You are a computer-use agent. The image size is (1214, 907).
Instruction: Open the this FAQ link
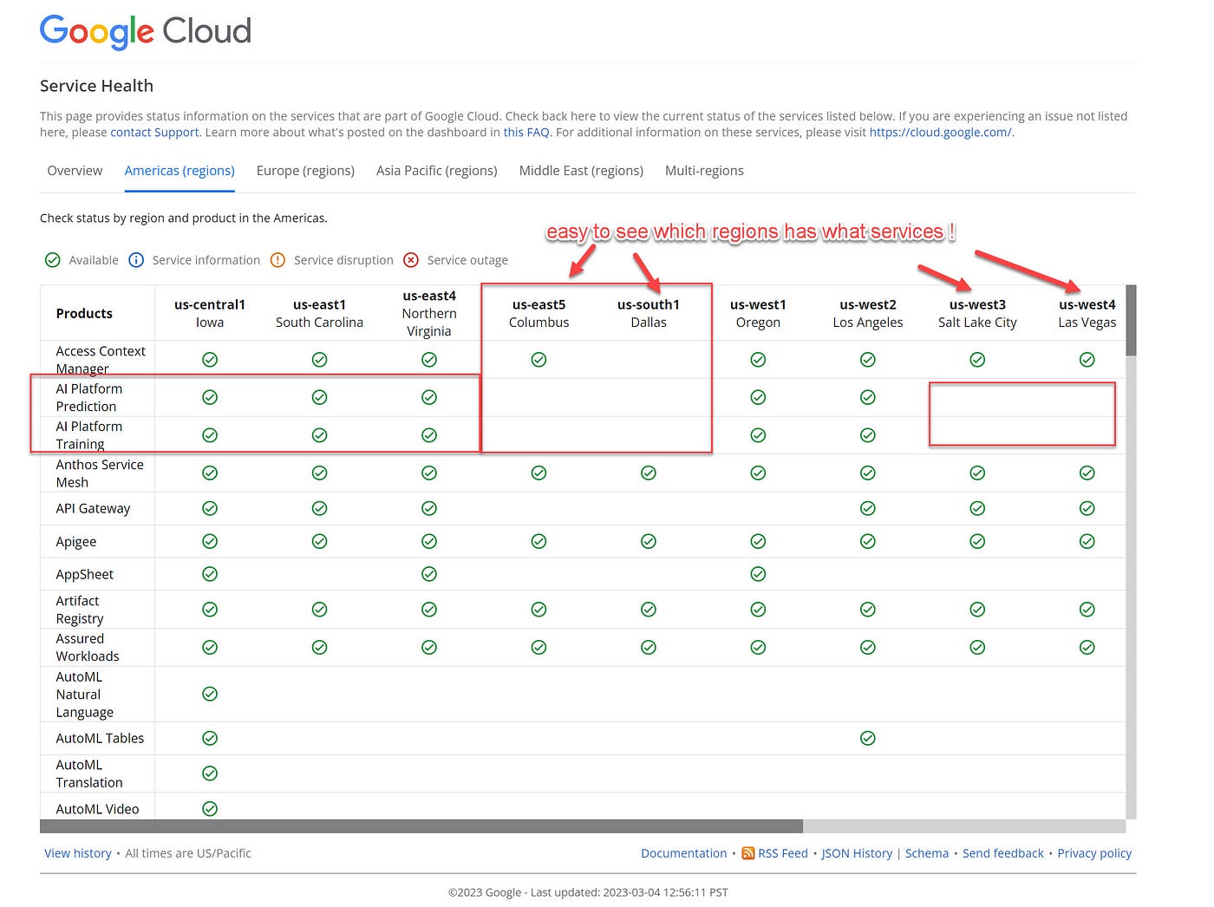(x=526, y=133)
